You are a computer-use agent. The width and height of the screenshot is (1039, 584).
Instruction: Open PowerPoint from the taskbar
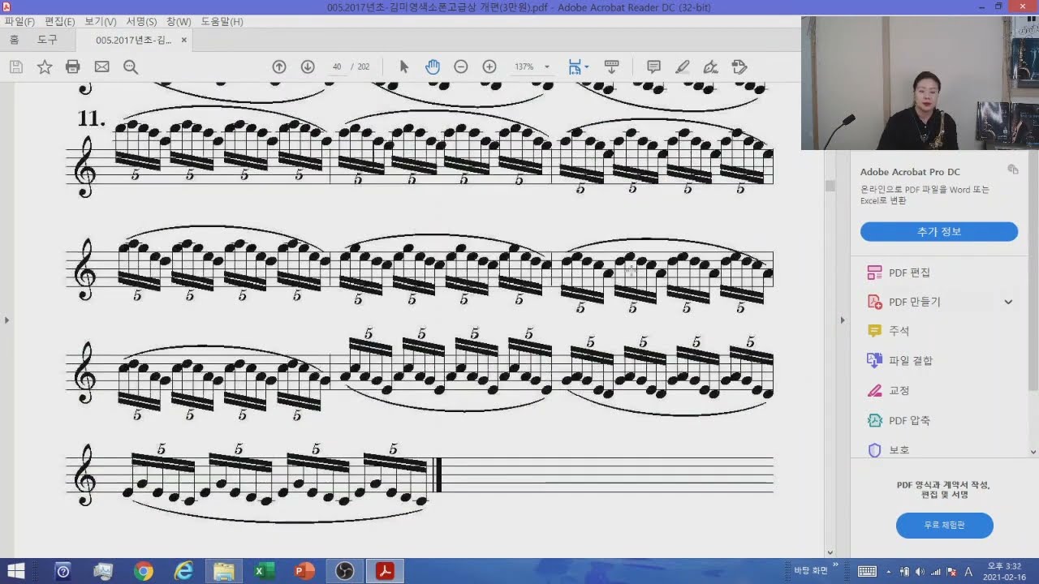click(304, 571)
